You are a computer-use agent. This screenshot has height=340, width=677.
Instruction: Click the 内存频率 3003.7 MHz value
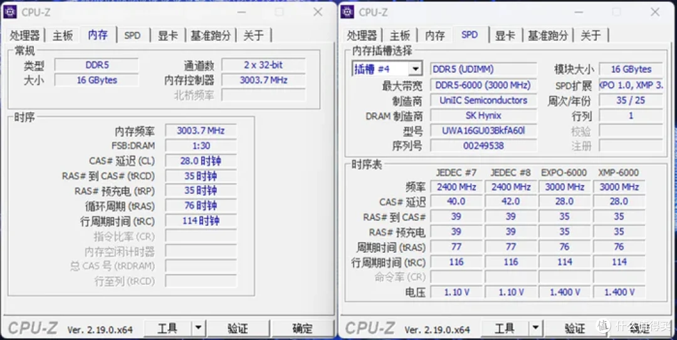point(201,130)
